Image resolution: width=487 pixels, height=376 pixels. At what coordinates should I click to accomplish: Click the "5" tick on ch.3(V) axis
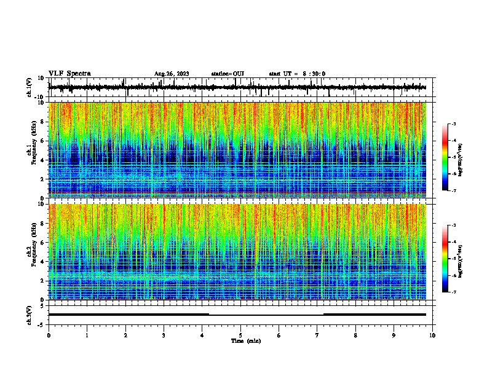pos(42,306)
